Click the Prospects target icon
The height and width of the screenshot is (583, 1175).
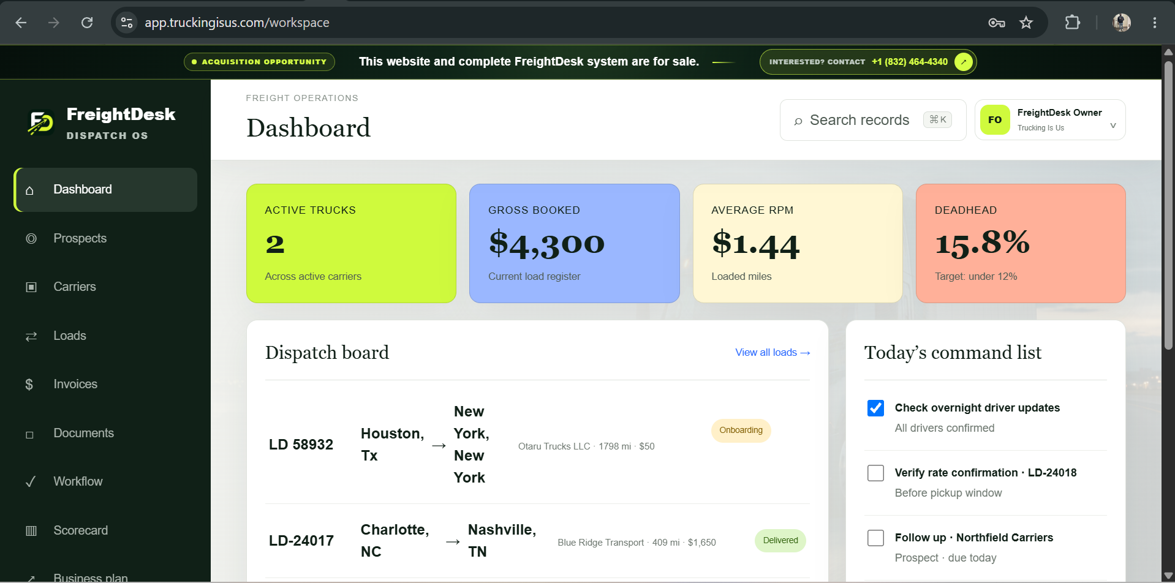(31, 238)
